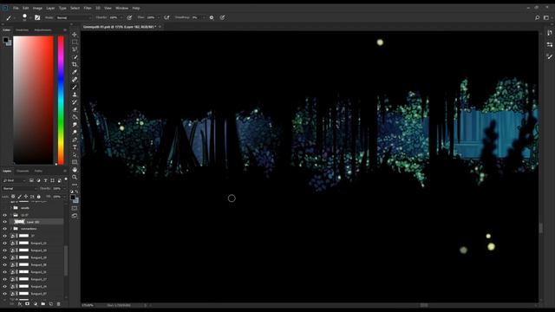Open the brush settings panel icon
Viewport: 555px width, 312px height.
coord(37,17)
